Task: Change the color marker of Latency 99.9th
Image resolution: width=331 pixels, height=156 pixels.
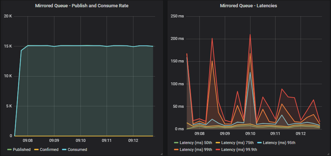Action: (218, 149)
